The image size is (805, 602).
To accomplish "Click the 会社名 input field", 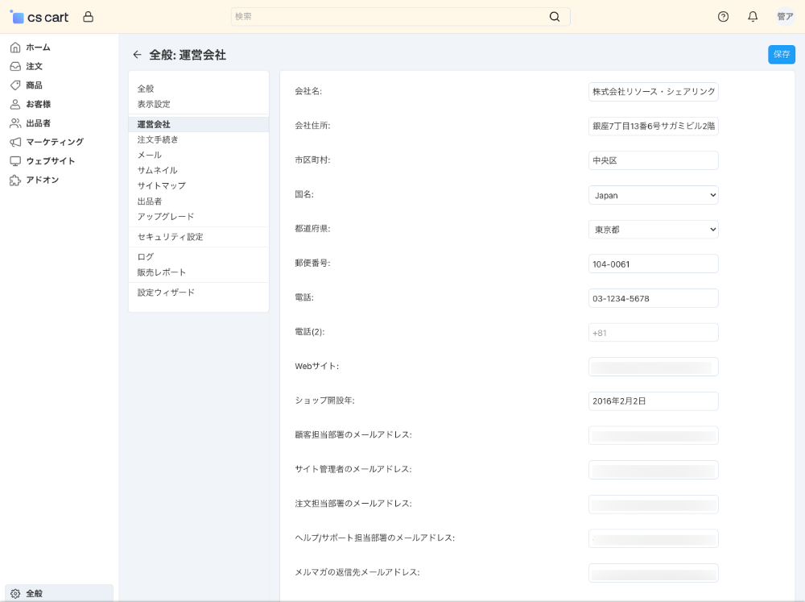I will click(653, 92).
